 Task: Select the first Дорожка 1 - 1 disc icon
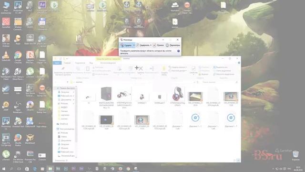point(195,118)
